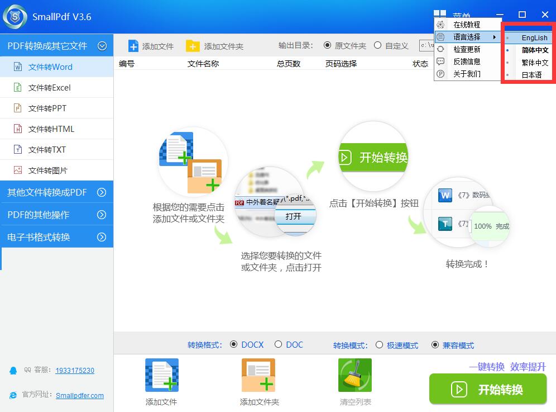Click the QQ penguin icon

(13, 371)
